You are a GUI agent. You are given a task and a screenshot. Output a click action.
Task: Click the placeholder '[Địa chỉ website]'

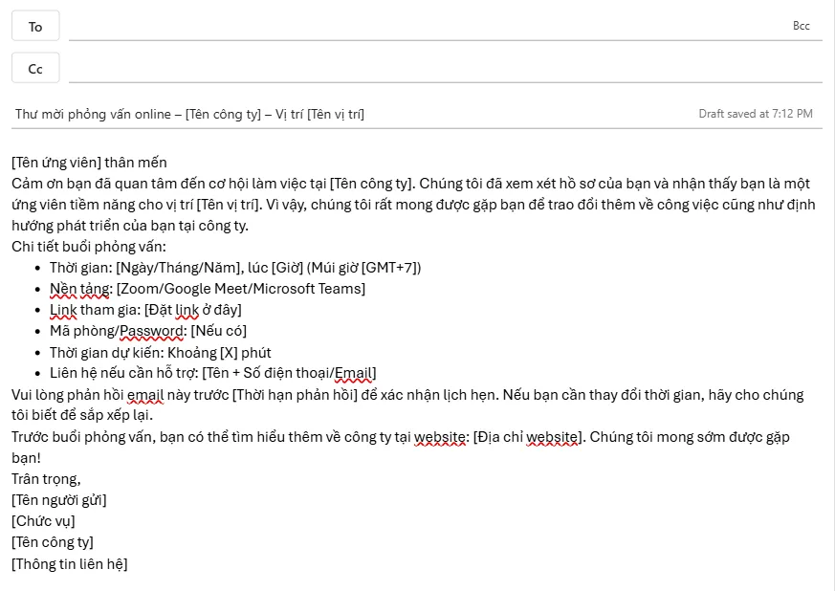pos(529,437)
